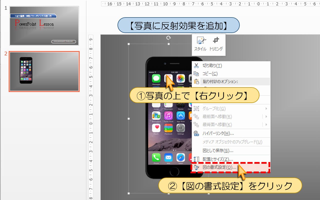Expand the 最背面へ移動(K) submenu arrow

point(266,124)
